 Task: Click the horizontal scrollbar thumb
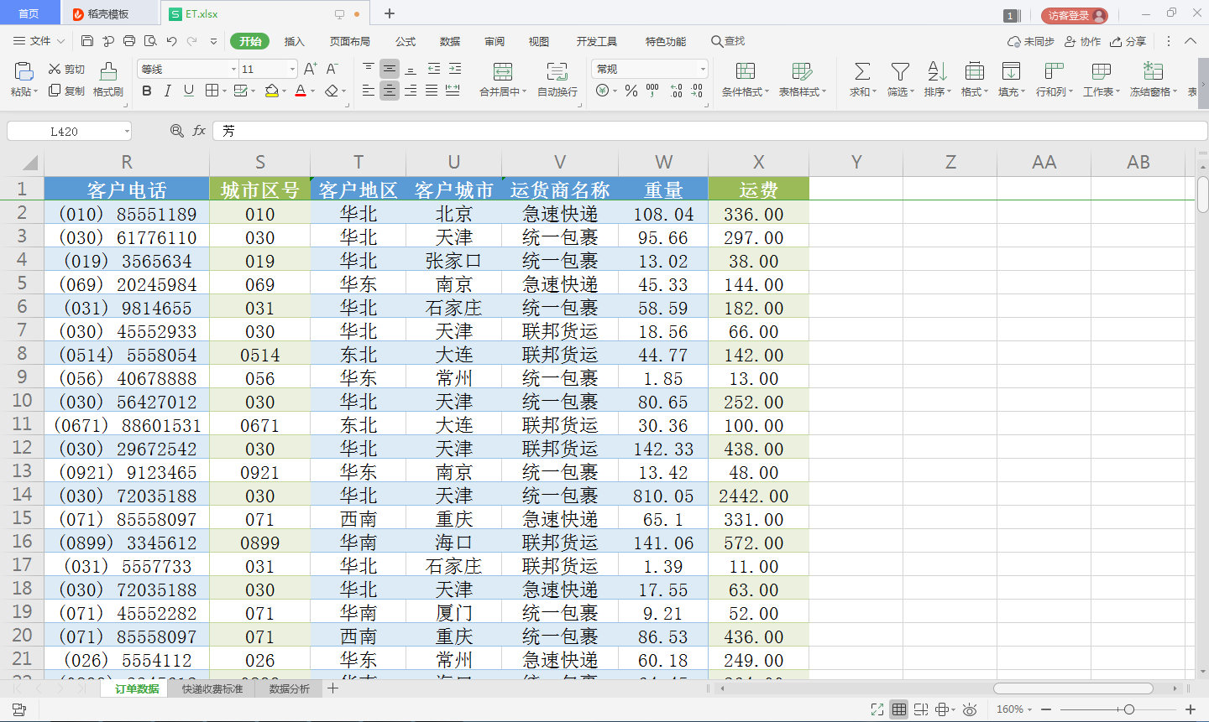tap(1073, 688)
